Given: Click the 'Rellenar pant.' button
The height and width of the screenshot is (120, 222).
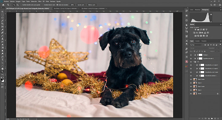Looking at the screenshot, I should click(x=92, y=5).
